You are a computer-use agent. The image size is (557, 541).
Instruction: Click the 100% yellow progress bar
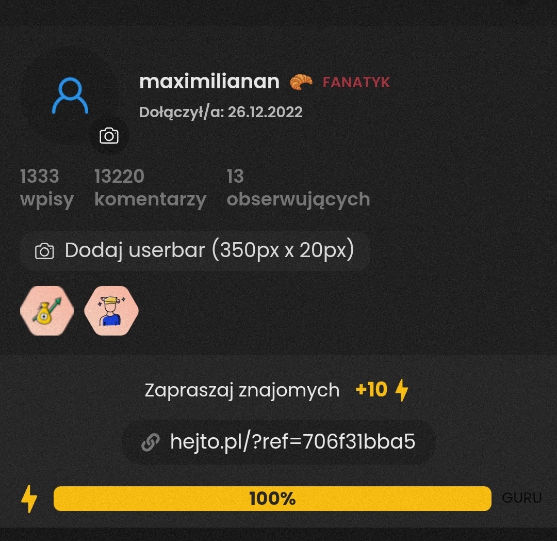point(272,498)
